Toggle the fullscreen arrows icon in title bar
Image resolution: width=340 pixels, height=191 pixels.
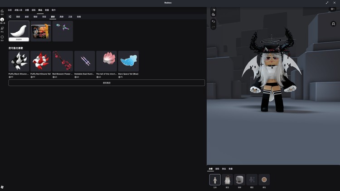pos(327,3)
